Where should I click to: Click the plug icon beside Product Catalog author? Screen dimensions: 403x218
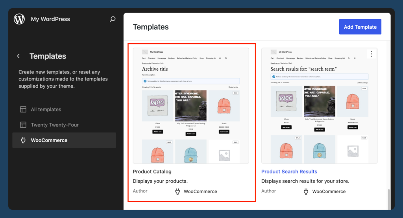177,191
